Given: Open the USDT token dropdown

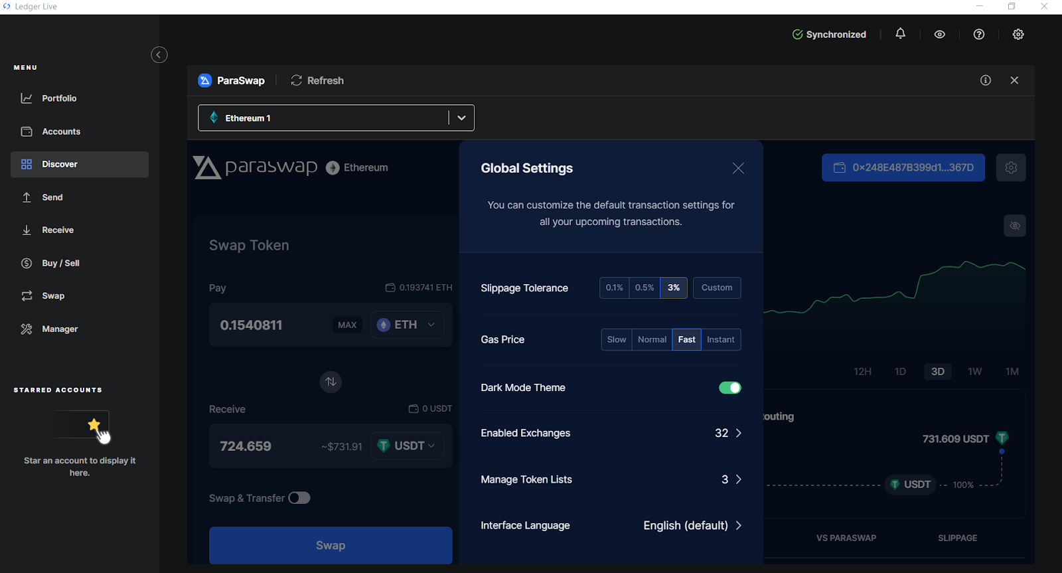Looking at the screenshot, I should 407,446.
